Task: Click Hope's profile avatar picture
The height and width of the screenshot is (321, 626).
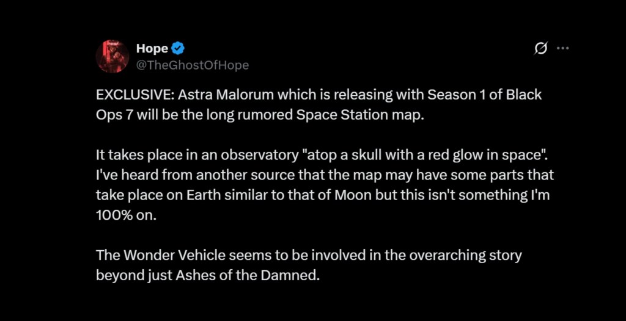Action: (x=112, y=57)
